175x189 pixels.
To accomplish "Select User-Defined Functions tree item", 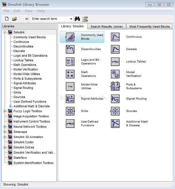I will [30, 102].
